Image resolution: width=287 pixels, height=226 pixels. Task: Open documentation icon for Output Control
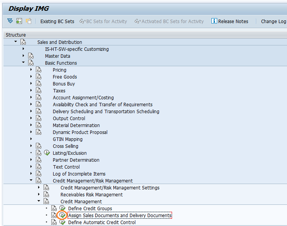[x=39, y=118]
